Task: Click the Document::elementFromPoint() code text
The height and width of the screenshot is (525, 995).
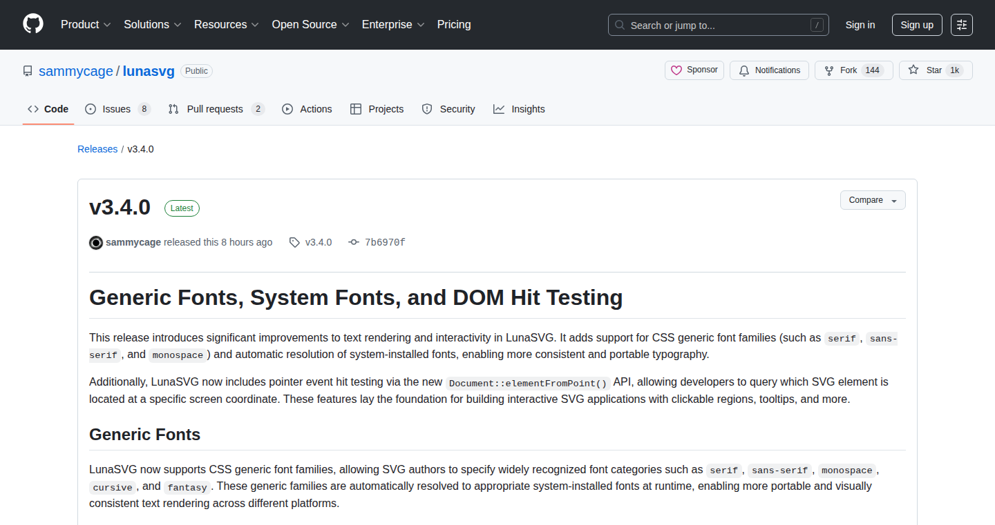Action: [528, 383]
